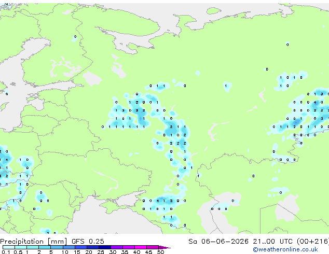Viewport: 329px width, 254px height.
Task: Click the purple over-50 arrow on legend
Action: tap(164, 247)
